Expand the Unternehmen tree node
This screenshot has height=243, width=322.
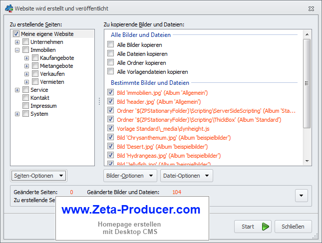(x=17, y=42)
